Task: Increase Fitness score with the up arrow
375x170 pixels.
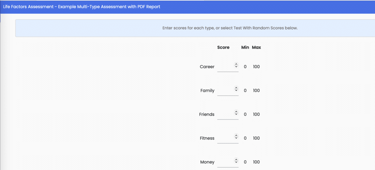Action: 236,136
